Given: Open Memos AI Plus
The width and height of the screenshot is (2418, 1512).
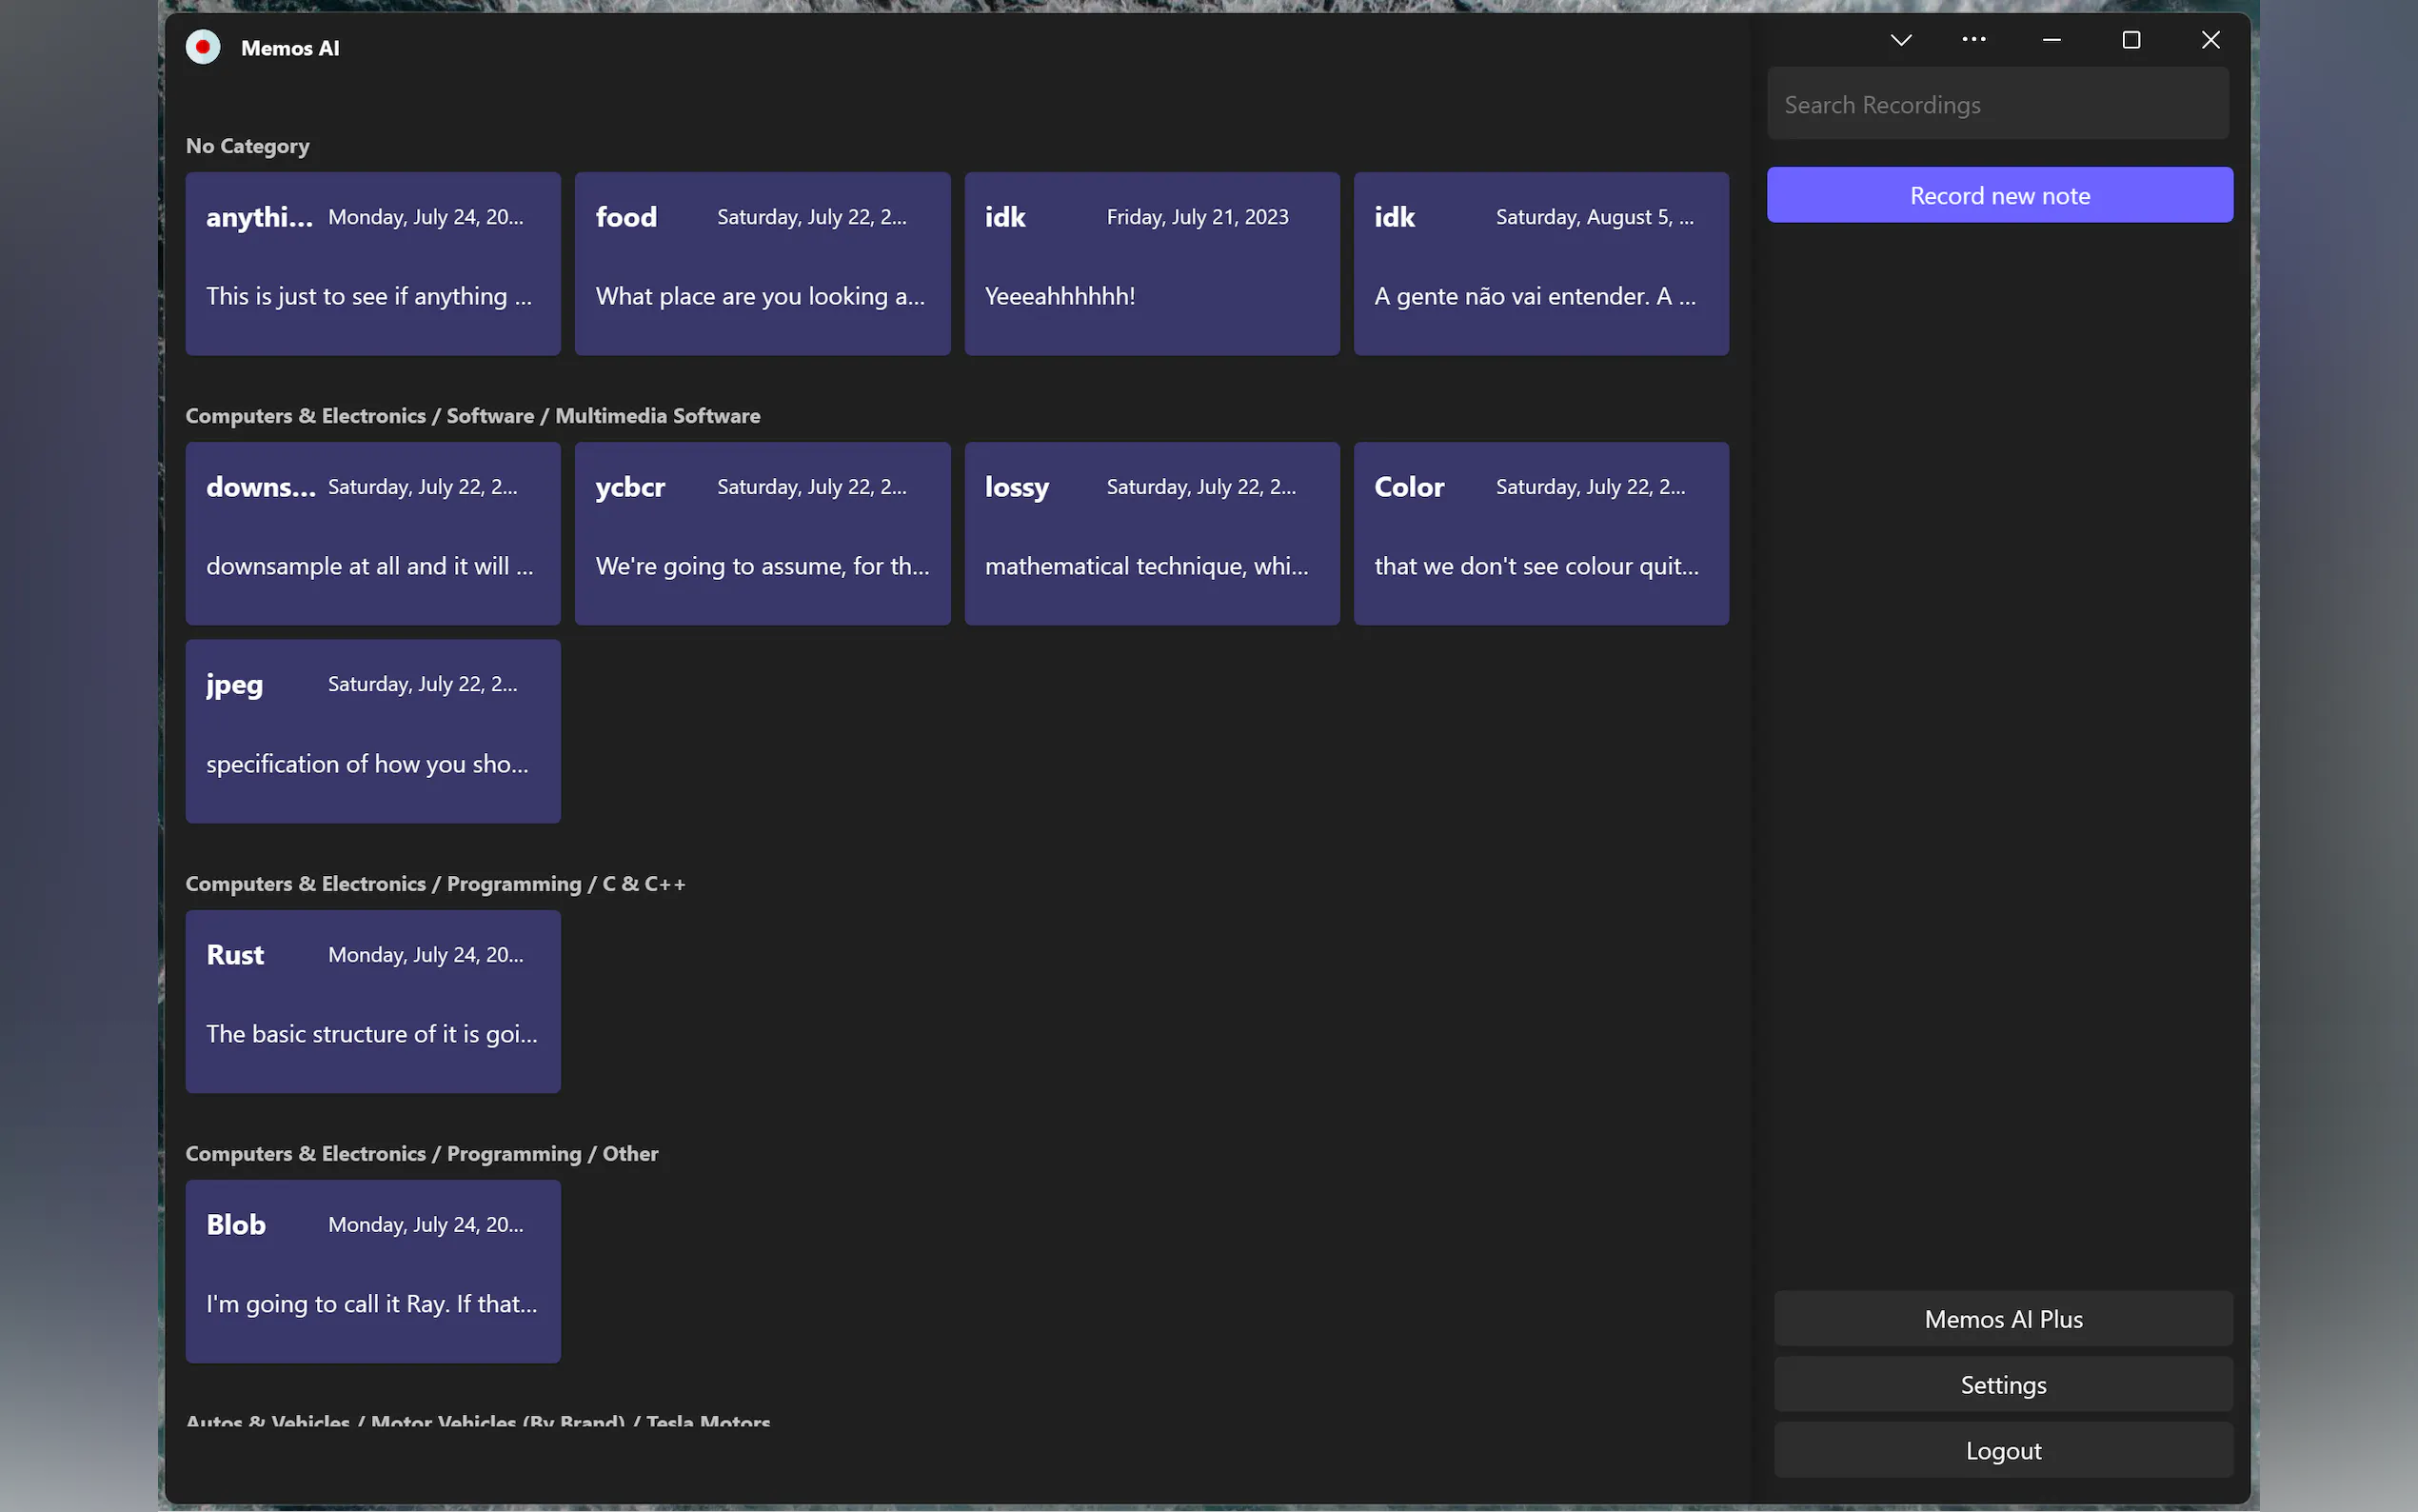Looking at the screenshot, I should (x=2002, y=1319).
